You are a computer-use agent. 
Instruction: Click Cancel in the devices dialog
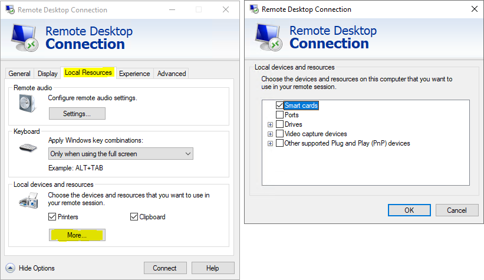tap(457, 210)
